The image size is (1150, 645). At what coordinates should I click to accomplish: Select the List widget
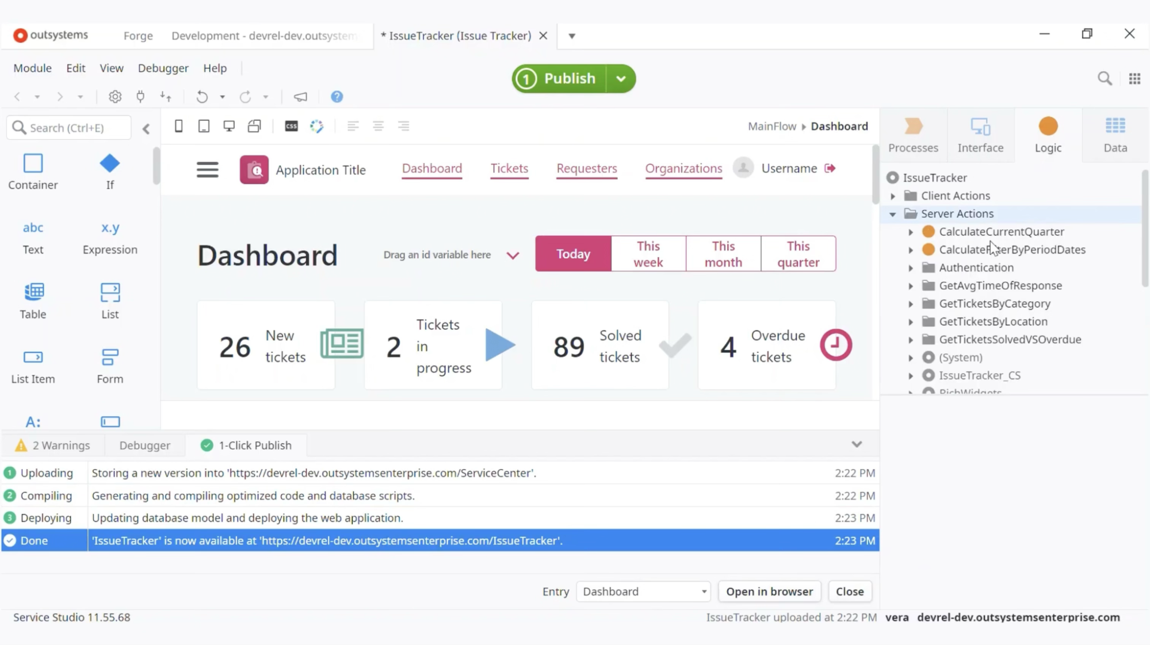point(110,301)
